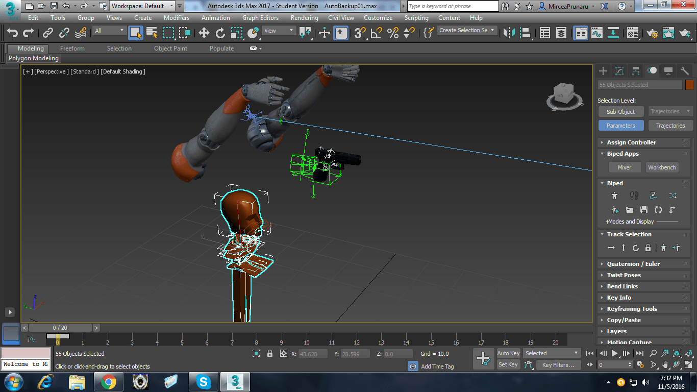Toggle Auto Key animation mode
Image resolution: width=697 pixels, height=392 pixels.
coord(508,353)
